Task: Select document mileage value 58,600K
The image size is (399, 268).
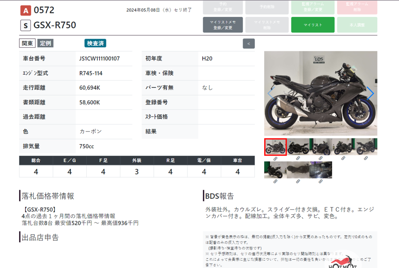Action: (x=90, y=102)
